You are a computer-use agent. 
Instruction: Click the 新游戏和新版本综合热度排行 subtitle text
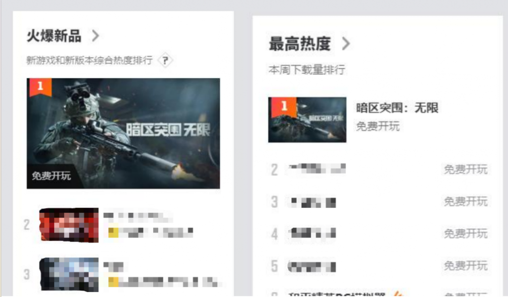89,60
